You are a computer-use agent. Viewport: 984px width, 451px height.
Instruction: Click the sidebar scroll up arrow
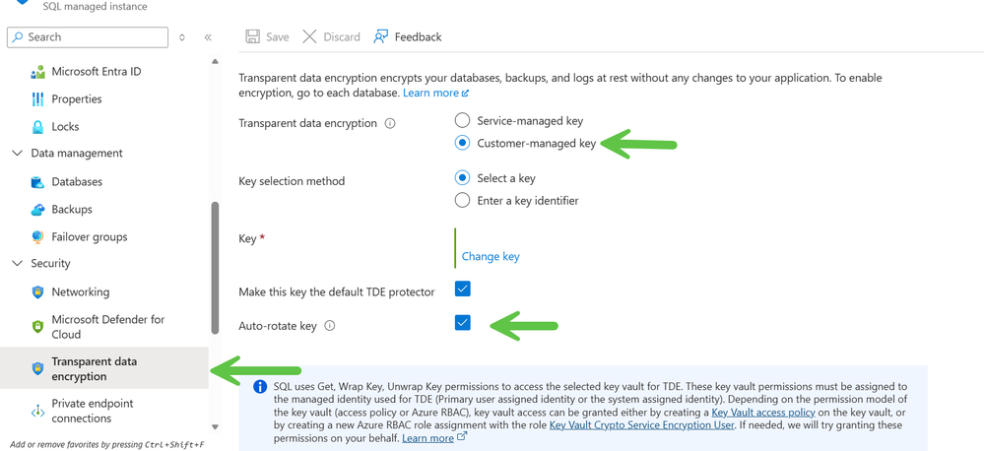tap(216, 61)
